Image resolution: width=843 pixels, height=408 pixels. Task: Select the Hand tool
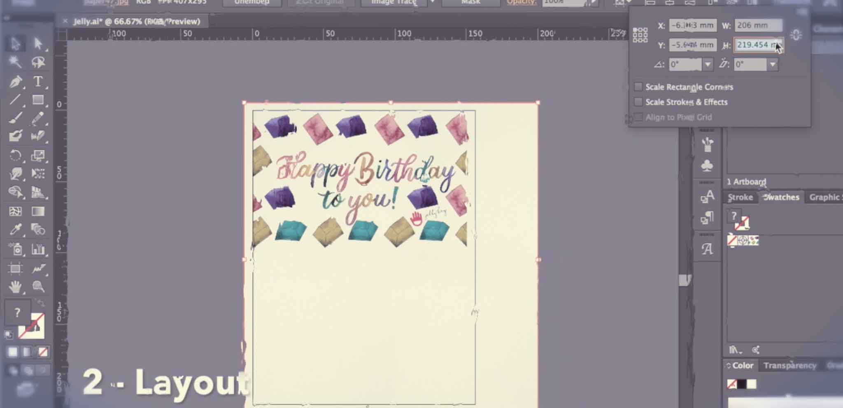16,287
